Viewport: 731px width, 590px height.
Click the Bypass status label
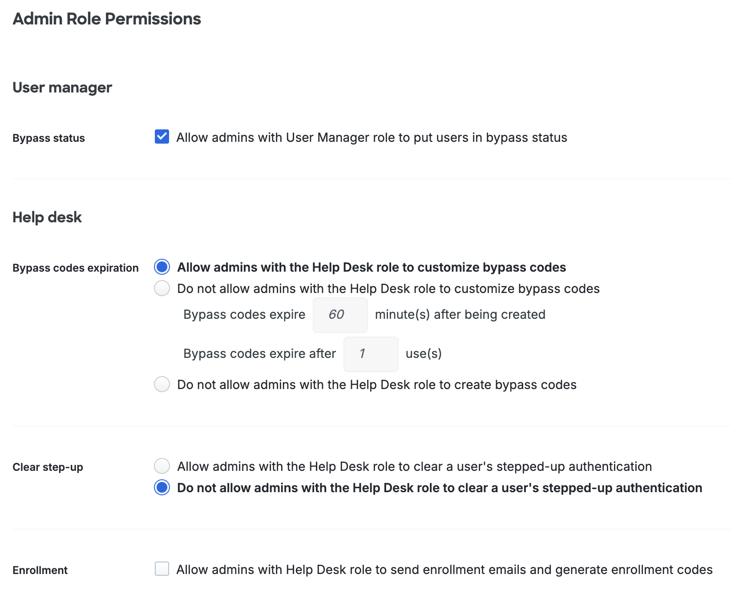click(48, 138)
